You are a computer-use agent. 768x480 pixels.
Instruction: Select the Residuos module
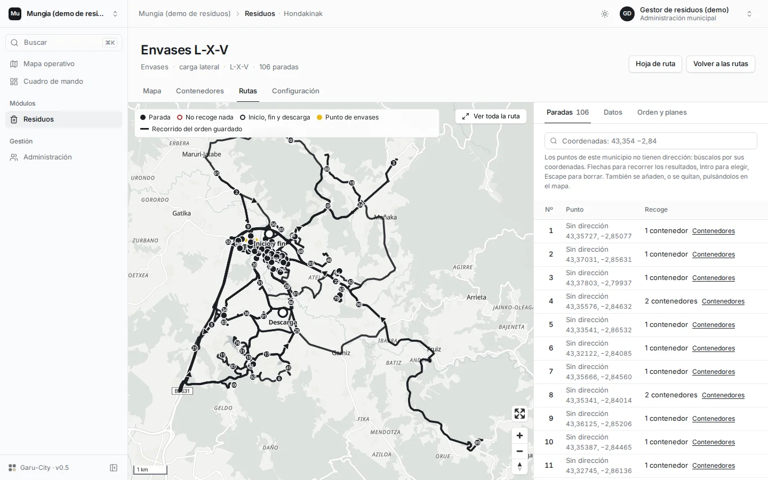tap(63, 119)
